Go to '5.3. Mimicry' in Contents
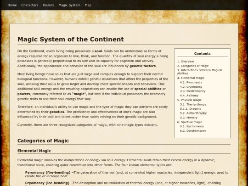This screenshot has height=186, width=248. pyautogui.click(x=189, y=118)
